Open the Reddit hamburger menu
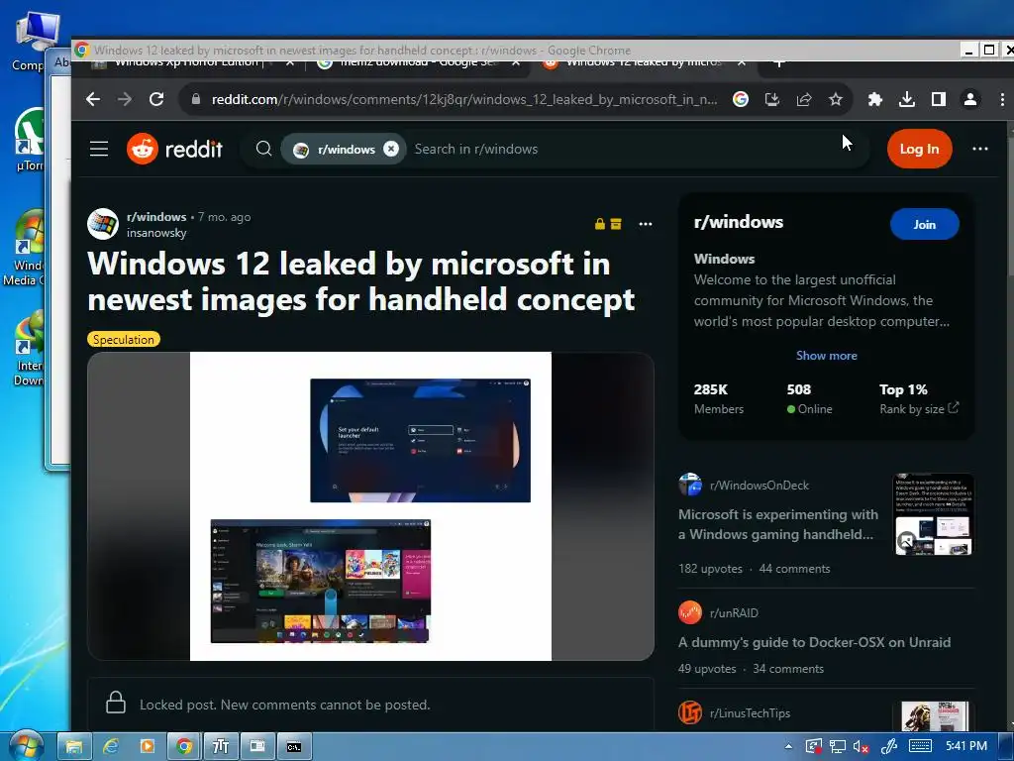 click(x=99, y=149)
